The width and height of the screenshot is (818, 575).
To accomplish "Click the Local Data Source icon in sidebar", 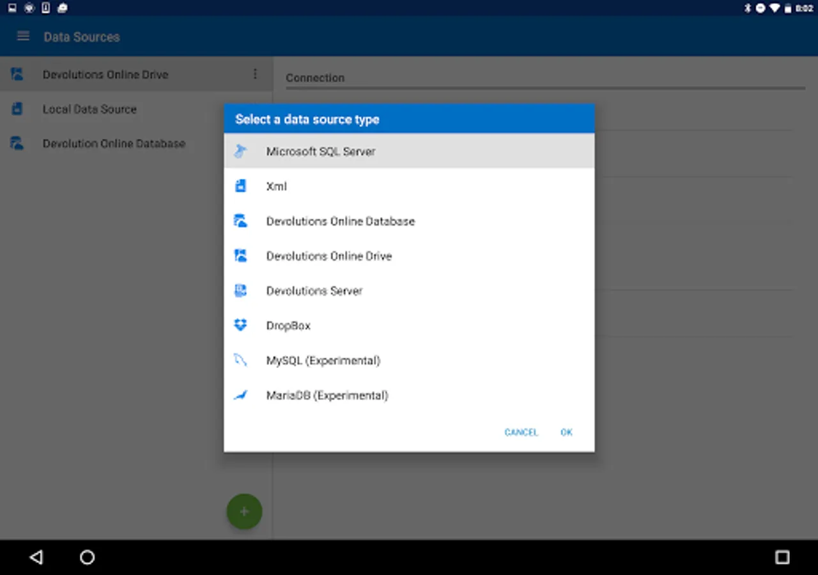I will point(17,109).
